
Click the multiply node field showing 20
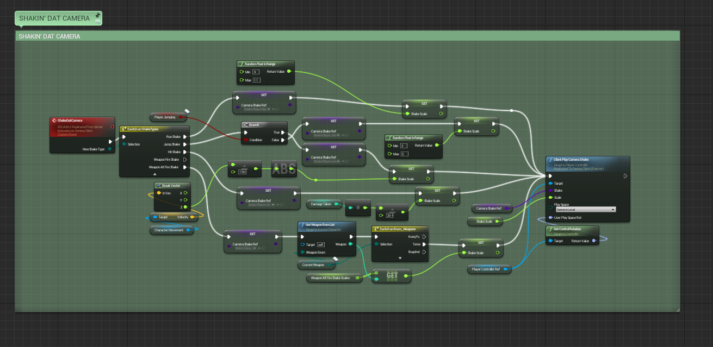pyautogui.click(x=389, y=216)
